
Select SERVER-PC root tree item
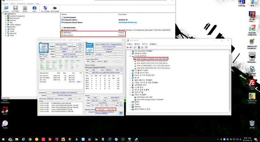coord(11,14)
